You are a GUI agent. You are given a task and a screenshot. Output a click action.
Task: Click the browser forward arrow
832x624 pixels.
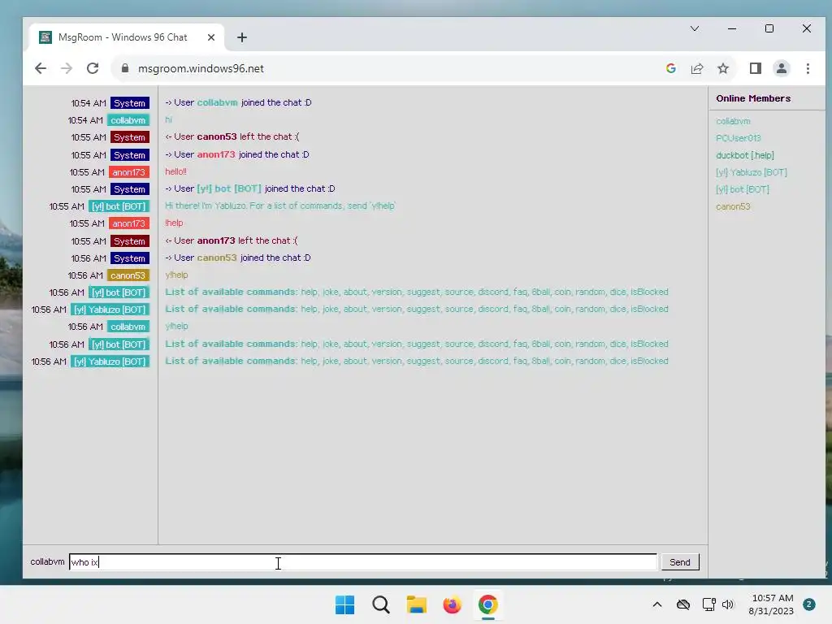coord(67,68)
